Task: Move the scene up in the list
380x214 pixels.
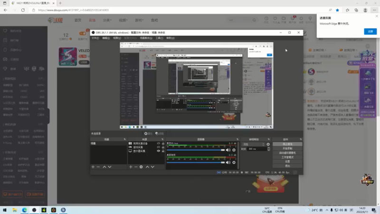Action: tap(104, 167)
